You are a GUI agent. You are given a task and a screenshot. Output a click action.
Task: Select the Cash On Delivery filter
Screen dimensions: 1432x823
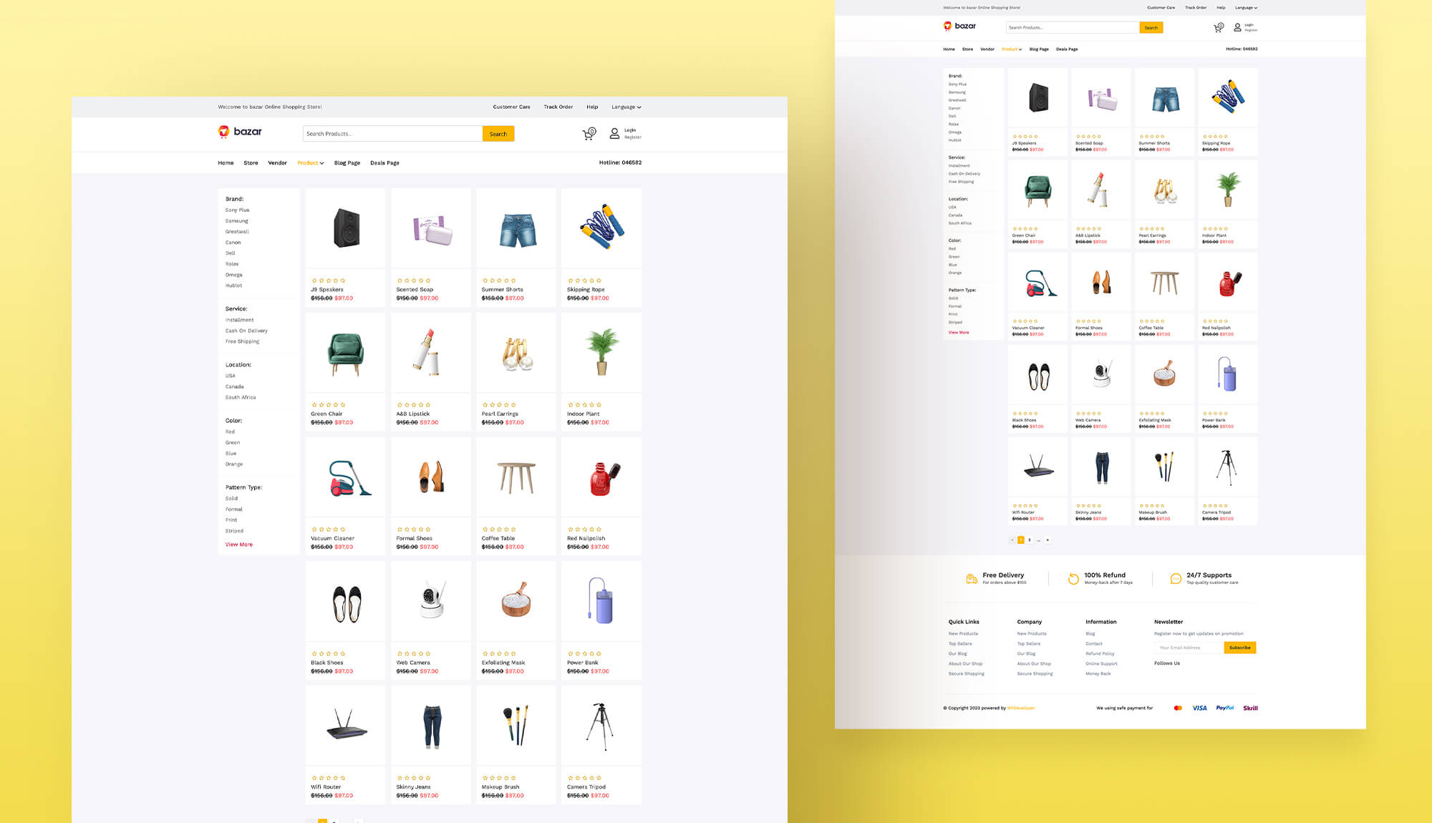click(246, 331)
